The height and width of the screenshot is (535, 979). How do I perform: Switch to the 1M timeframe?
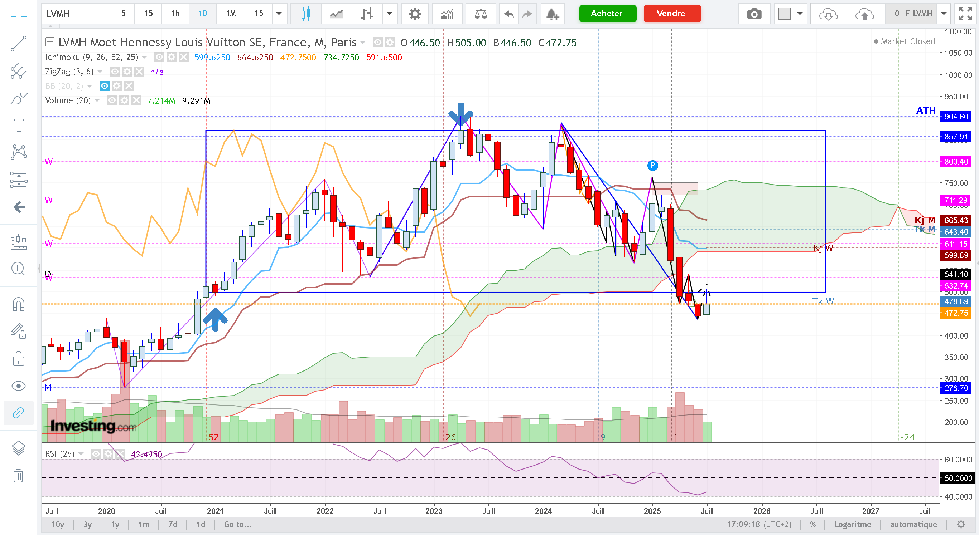pyautogui.click(x=231, y=14)
